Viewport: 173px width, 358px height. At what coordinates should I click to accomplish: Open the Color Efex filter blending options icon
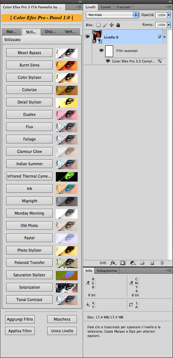(160, 61)
